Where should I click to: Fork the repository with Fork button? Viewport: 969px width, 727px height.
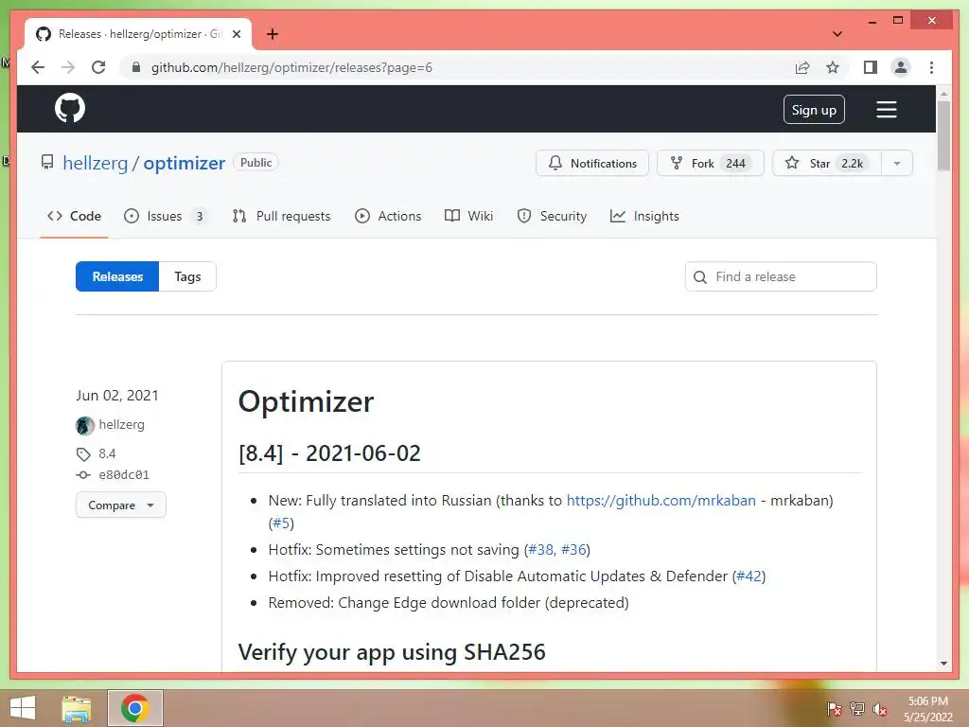[x=711, y=163]
